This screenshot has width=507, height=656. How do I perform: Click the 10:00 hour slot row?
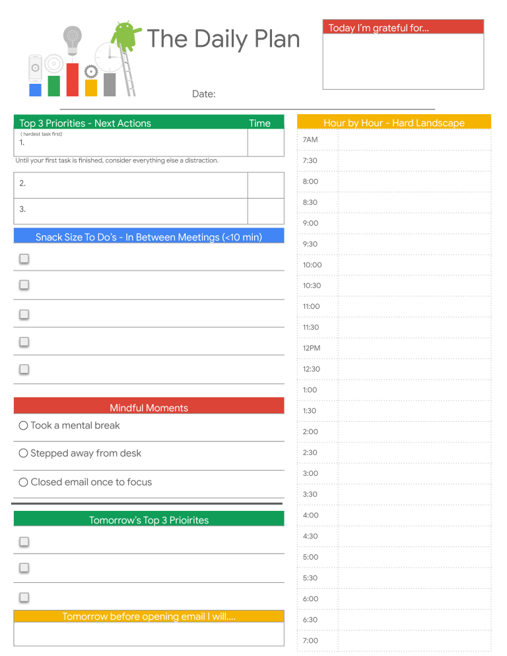tap(394, 265)
